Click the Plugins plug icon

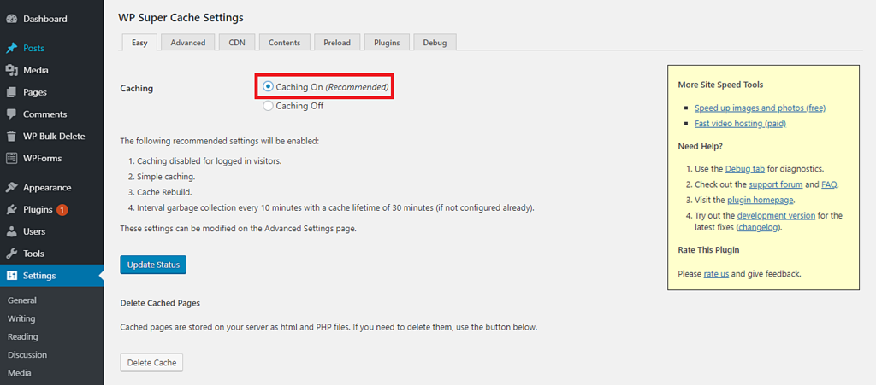click(11, 210)
